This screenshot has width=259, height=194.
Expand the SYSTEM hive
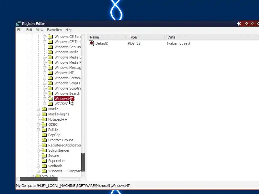pyautogui.click(x=32, y=176)
